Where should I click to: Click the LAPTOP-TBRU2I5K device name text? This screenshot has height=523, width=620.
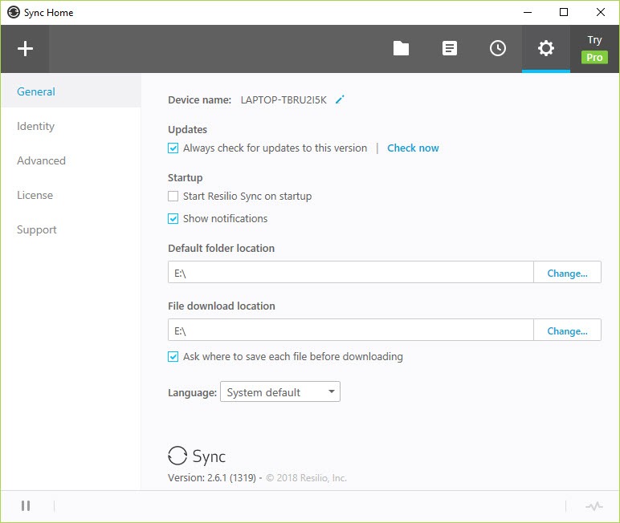click(283, 100)
